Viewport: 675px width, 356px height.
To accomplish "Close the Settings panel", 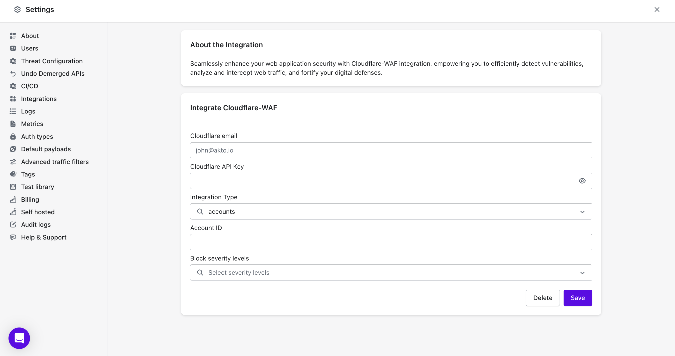I will [657, 10].
